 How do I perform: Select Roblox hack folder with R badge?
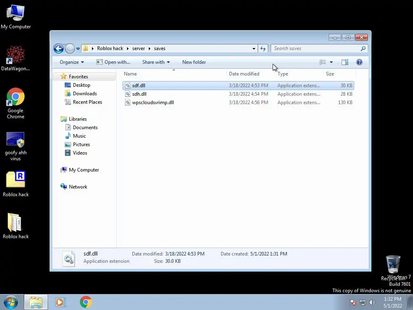point(16,184)
